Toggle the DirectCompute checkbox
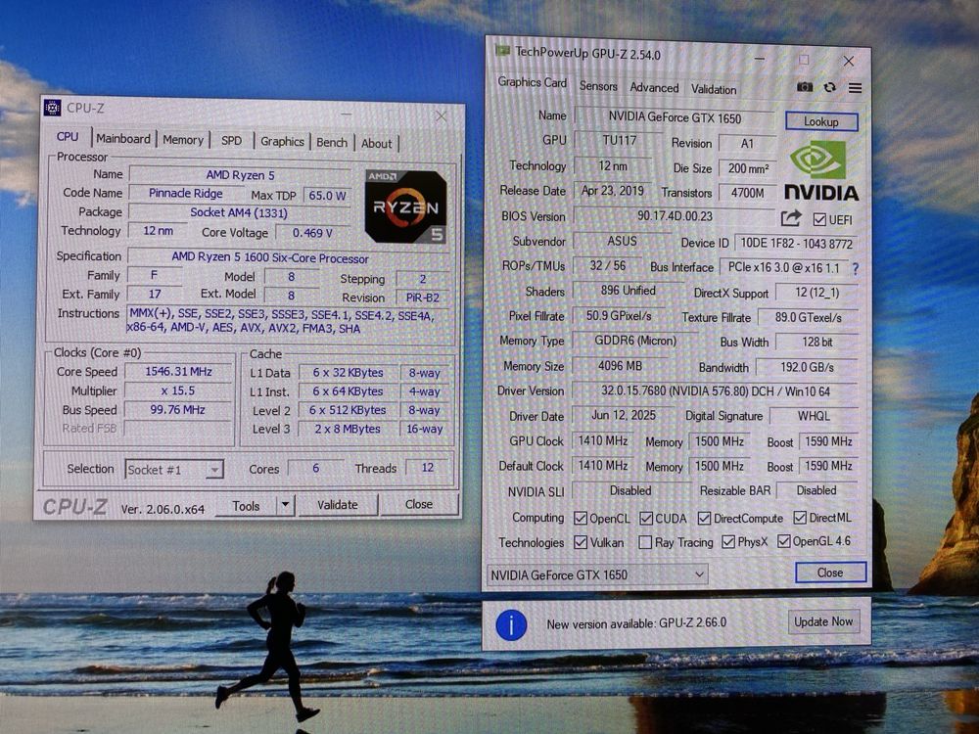The width and height of the screenshot is (979, 734). click(704, 518)
